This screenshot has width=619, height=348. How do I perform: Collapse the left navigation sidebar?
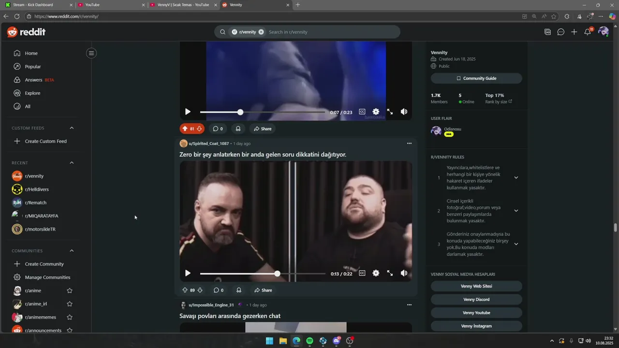pyautogui.click(x=91, y=53)
